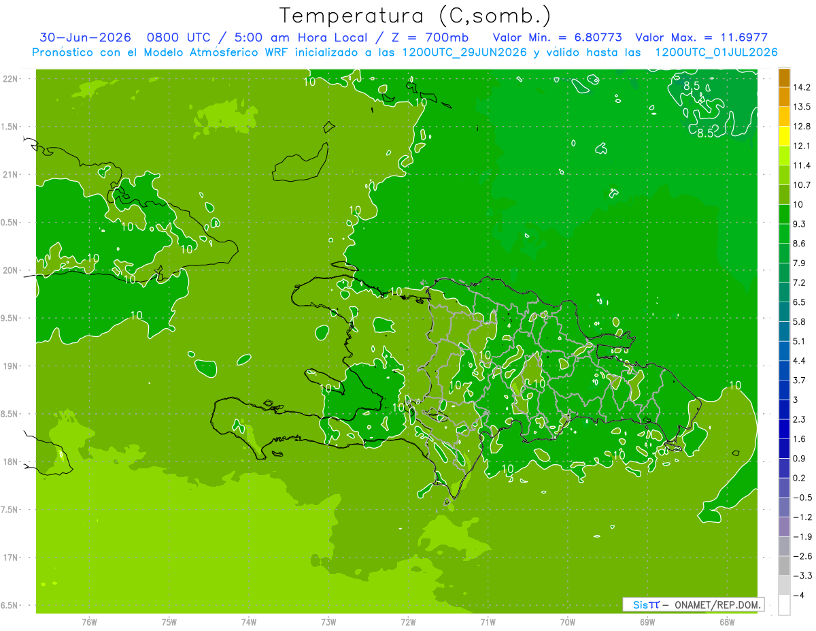Click the 11.4 colorbar label
The image size is (816, 631).
pyautogui.click(x=802, y=165)
